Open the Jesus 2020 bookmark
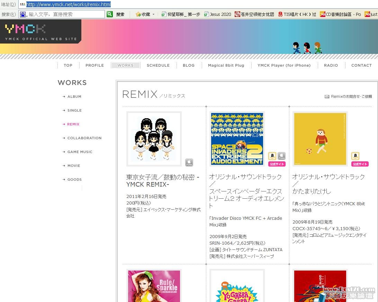 click(x=217, y=15)
